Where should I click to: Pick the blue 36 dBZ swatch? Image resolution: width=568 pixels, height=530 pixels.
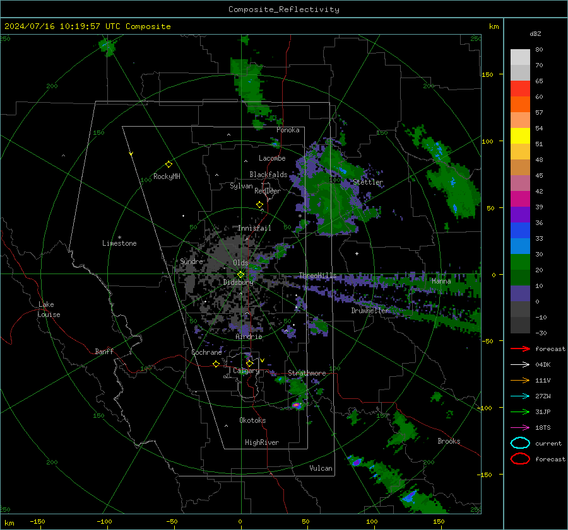pos(520,230)
